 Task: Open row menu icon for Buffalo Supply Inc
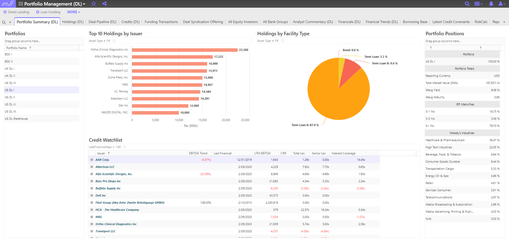pyautogui.click(x=92, y=188)
